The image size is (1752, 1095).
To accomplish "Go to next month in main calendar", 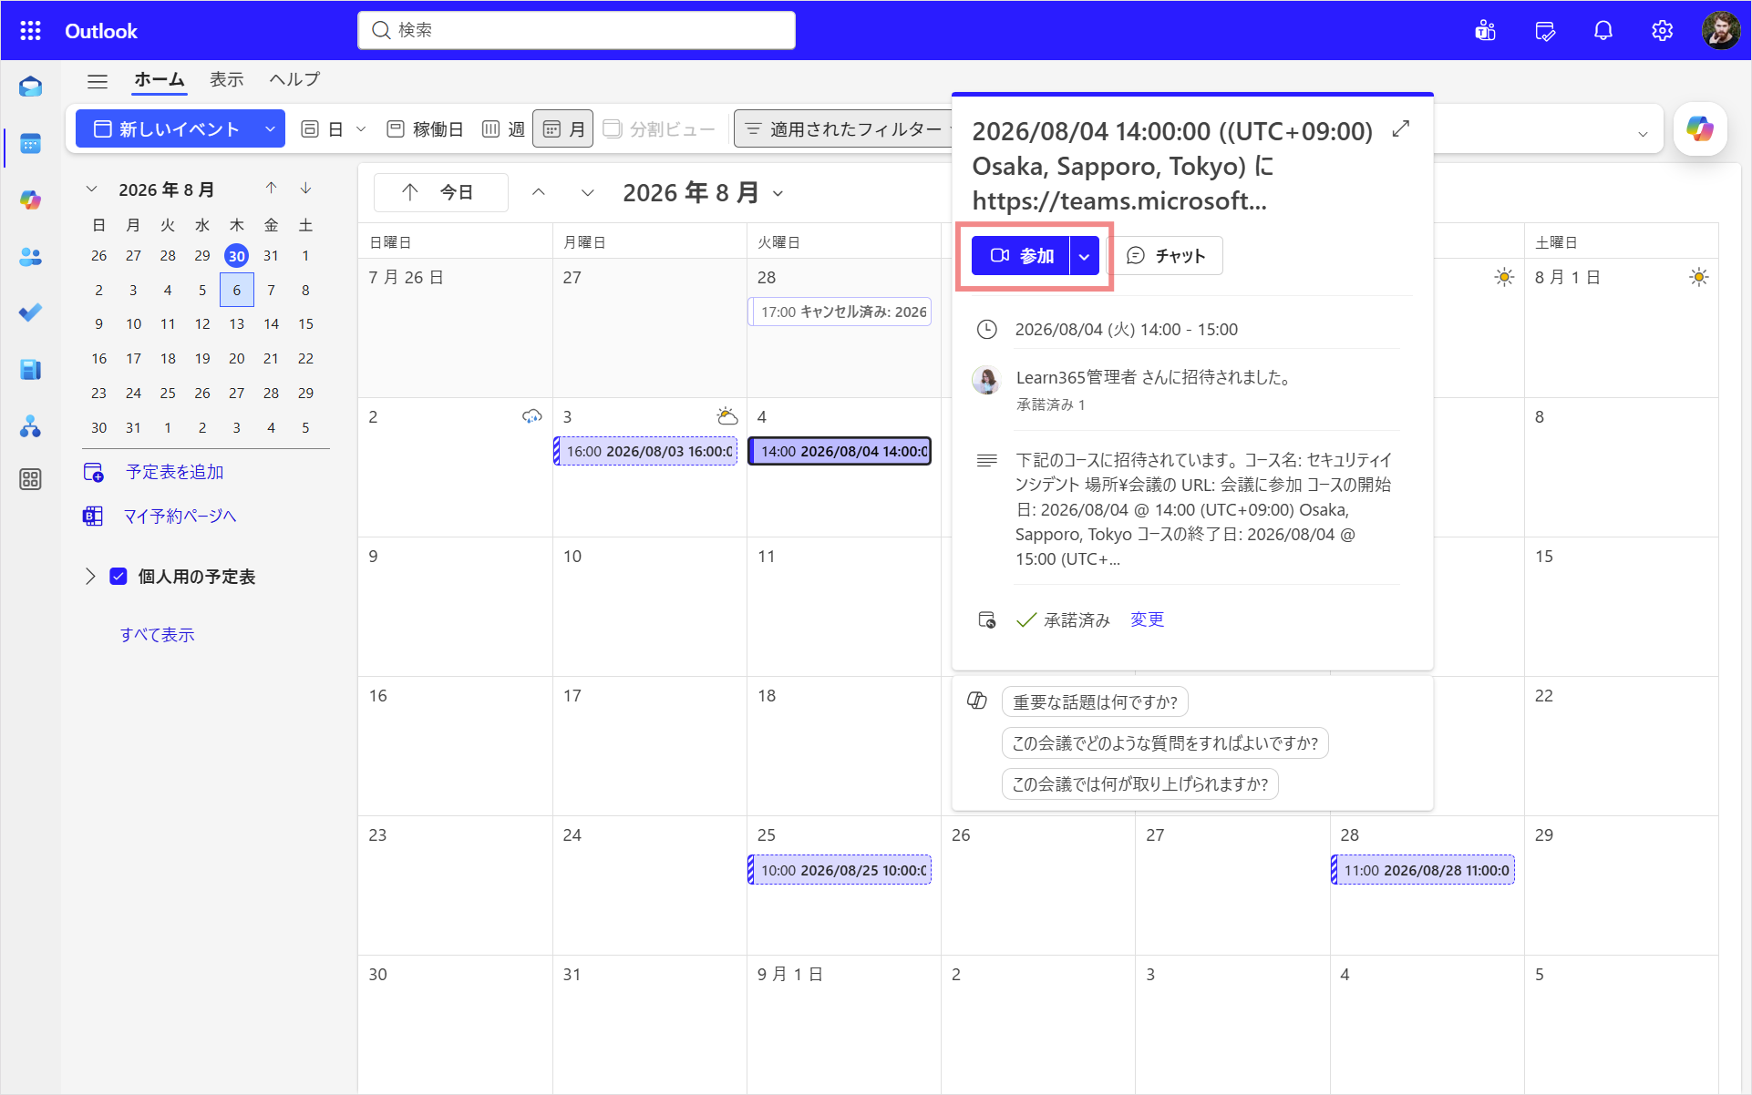I will (x=587, y=192).
